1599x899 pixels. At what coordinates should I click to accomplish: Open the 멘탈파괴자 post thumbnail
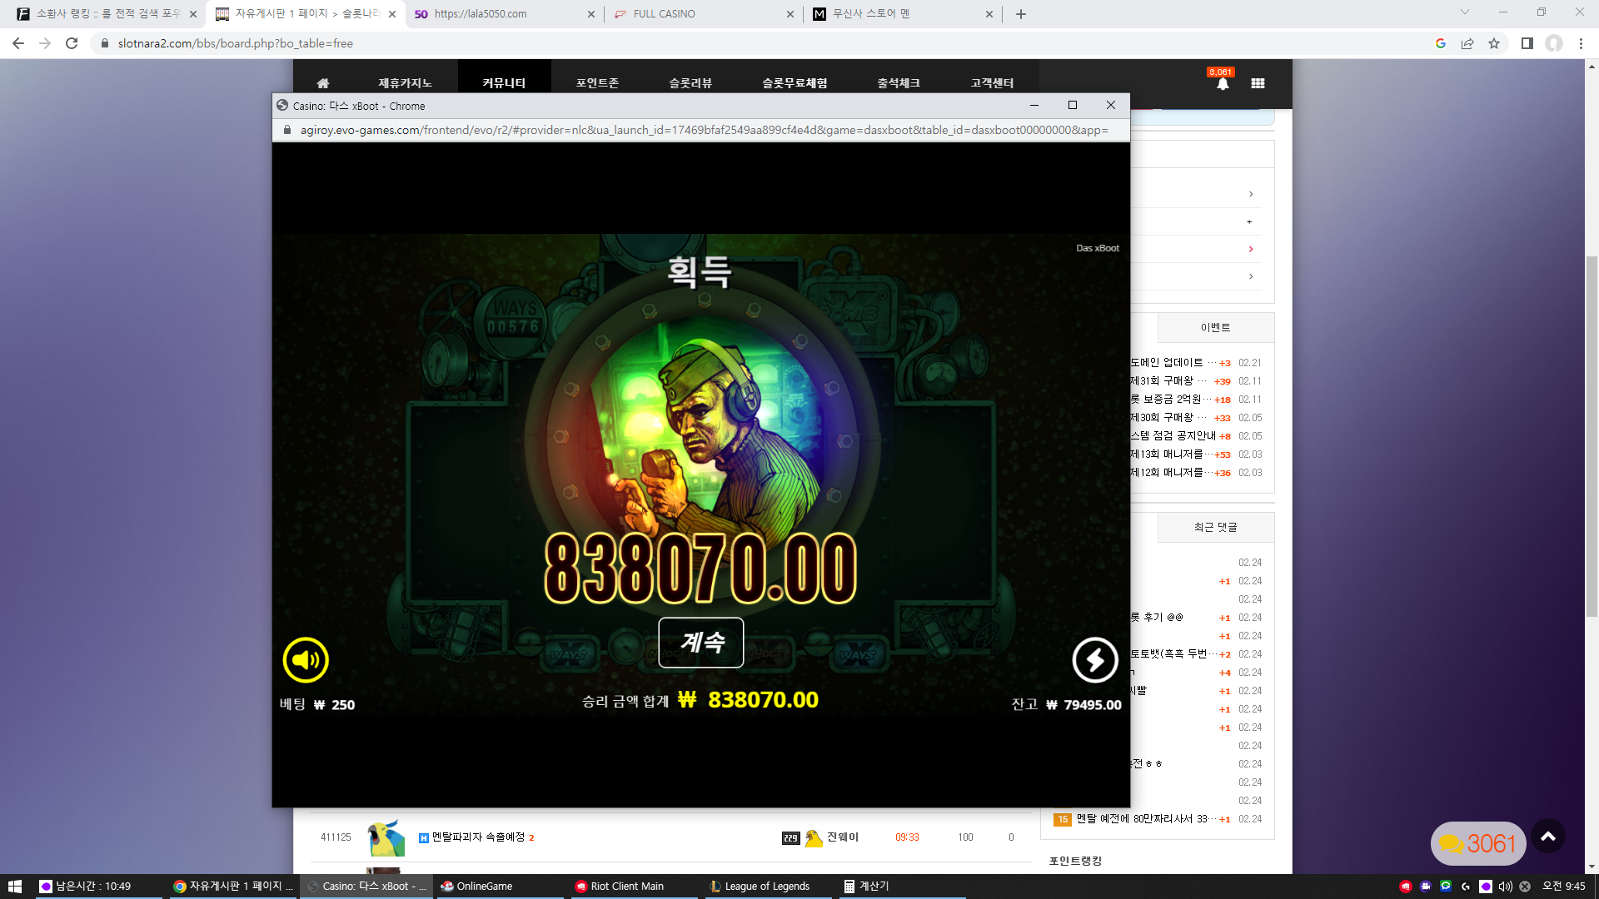[x=386, y=838]
